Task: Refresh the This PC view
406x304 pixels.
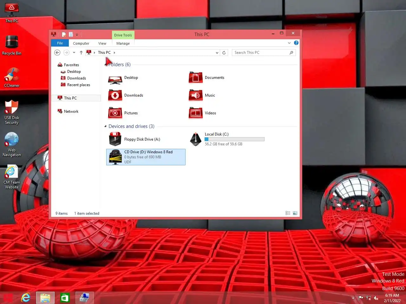Action: [224, 53]
